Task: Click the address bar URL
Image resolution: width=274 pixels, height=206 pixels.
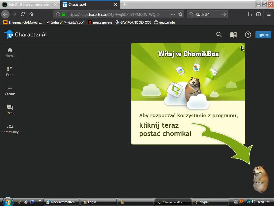Action: click(x=113, y=14)
